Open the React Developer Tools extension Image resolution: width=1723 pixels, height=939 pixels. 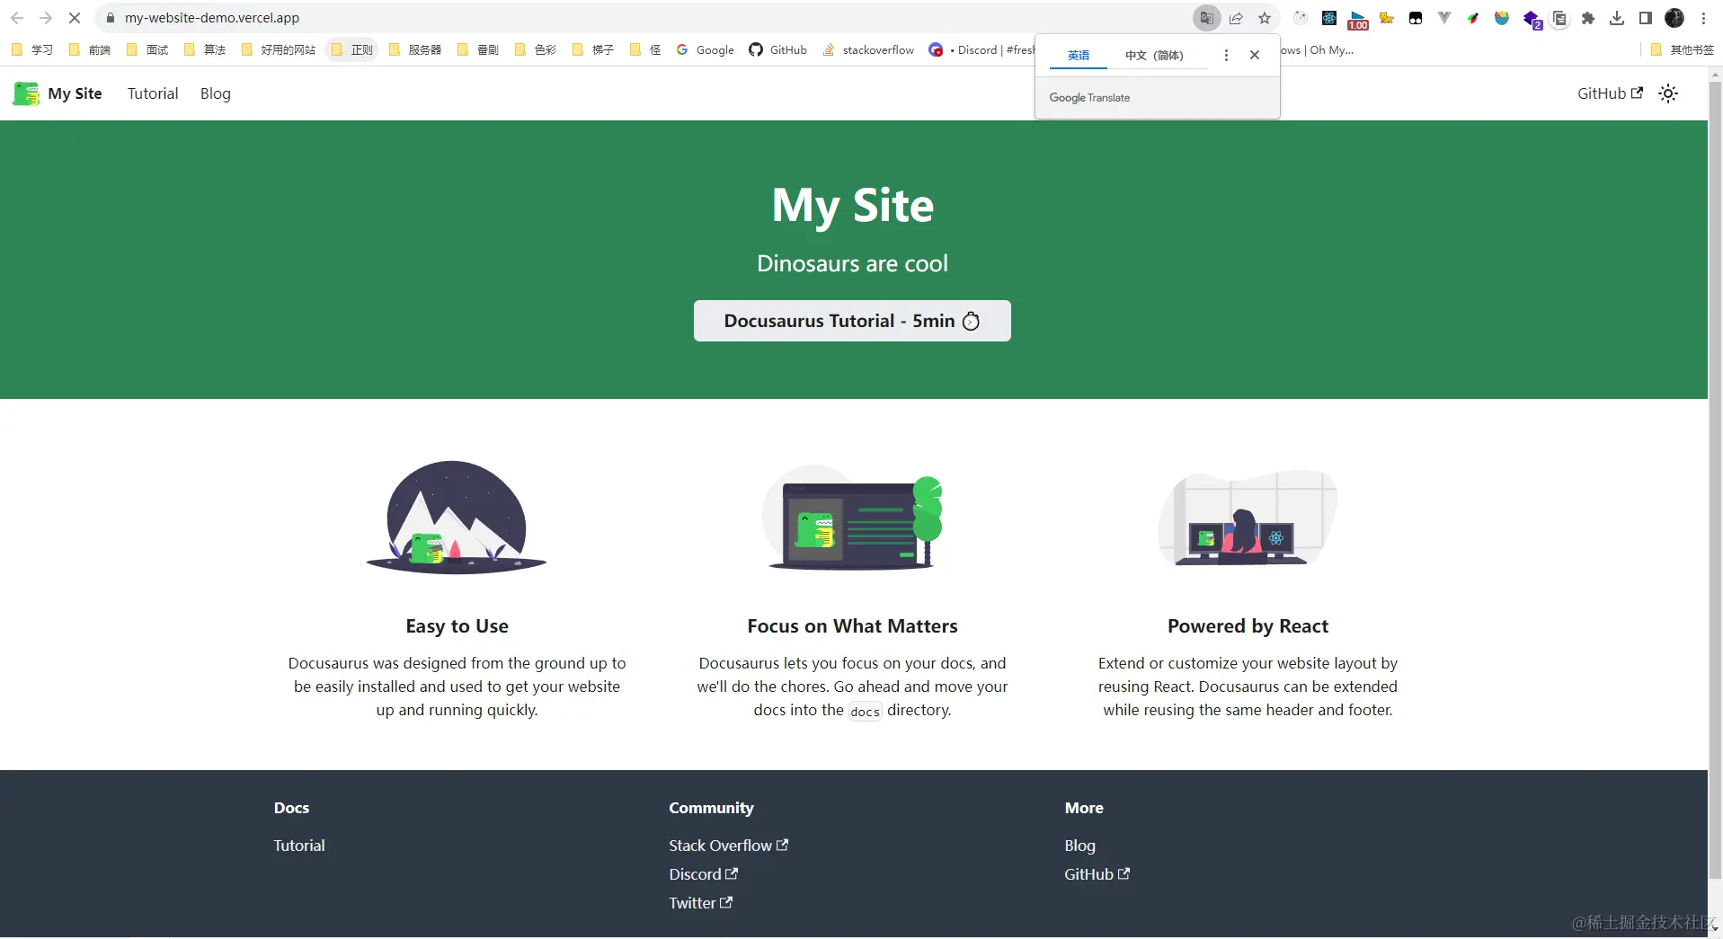click(x=1329, y=18)
